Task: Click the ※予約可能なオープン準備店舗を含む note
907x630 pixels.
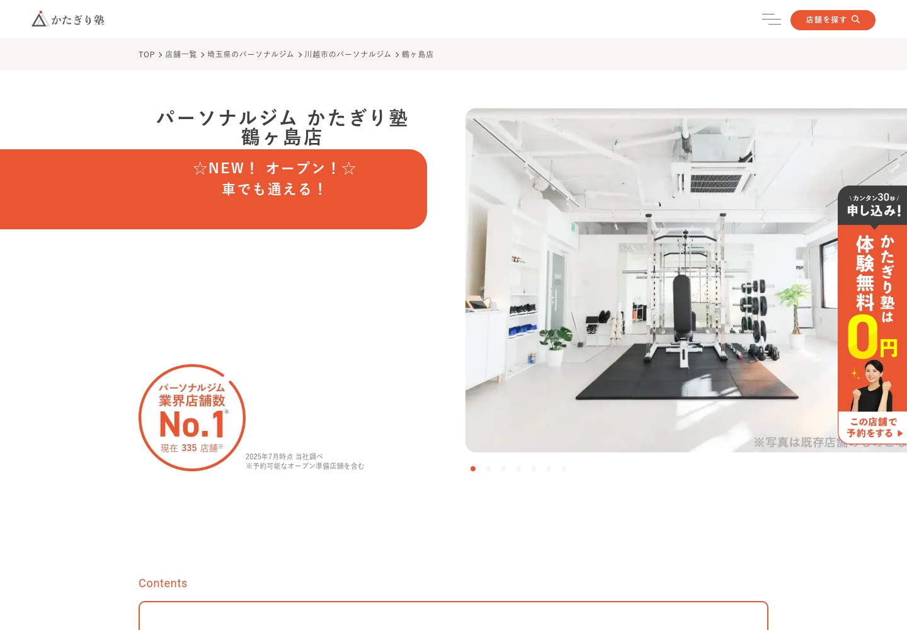Action: pyautogui.click(x=305, y=466)
